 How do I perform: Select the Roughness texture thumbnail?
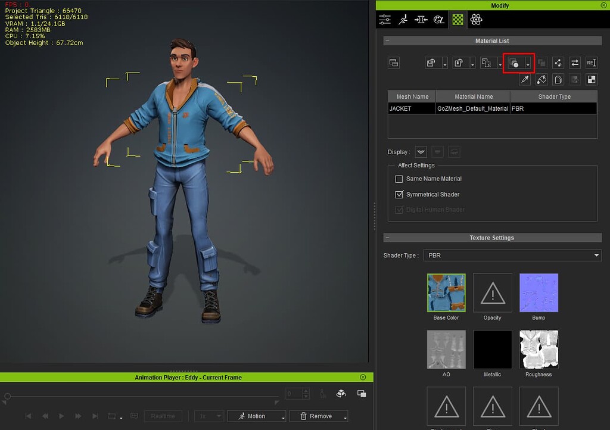[x=539, y=350]
